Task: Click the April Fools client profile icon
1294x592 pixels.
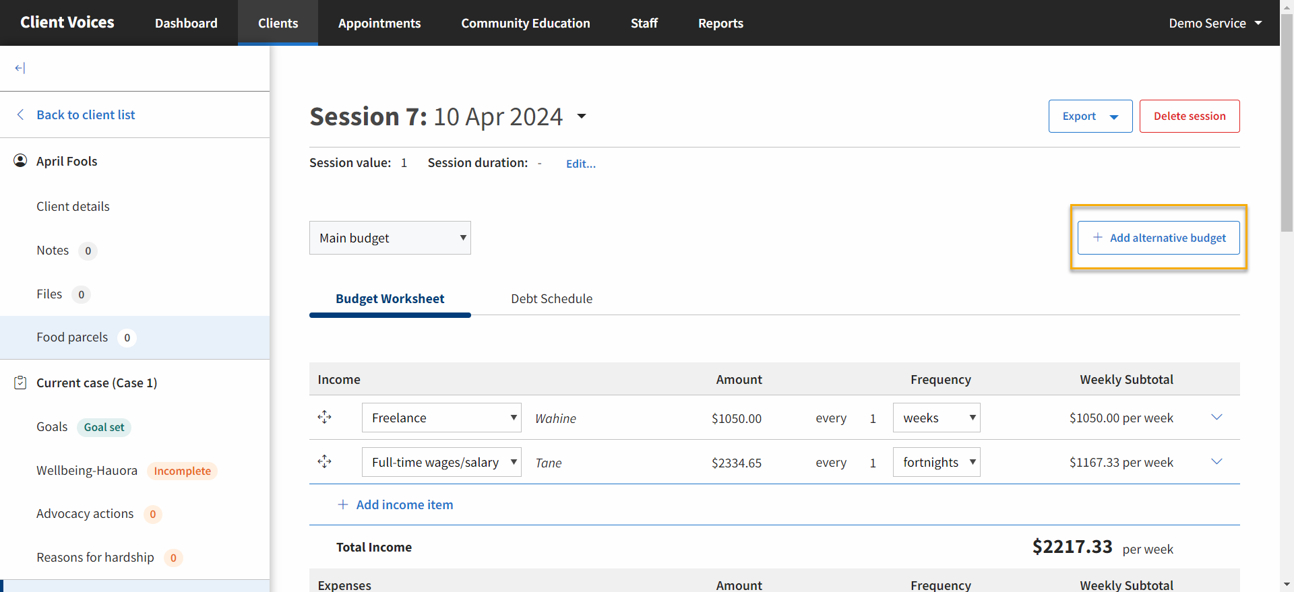Action: 21,161
